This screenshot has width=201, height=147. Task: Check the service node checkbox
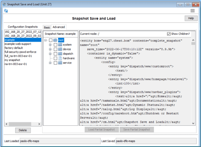point(55,63)
